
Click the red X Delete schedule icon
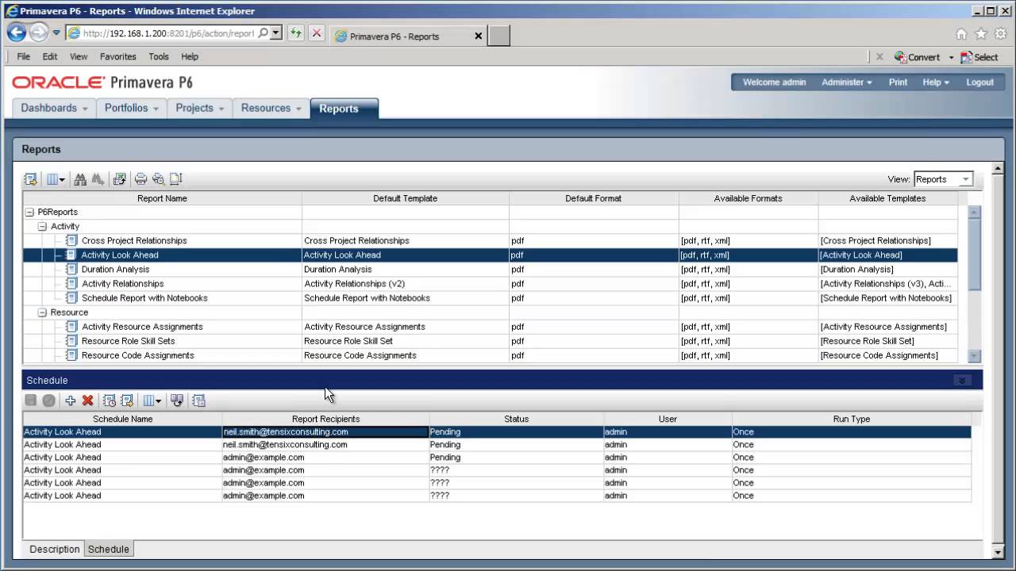[x=88, y=400]
